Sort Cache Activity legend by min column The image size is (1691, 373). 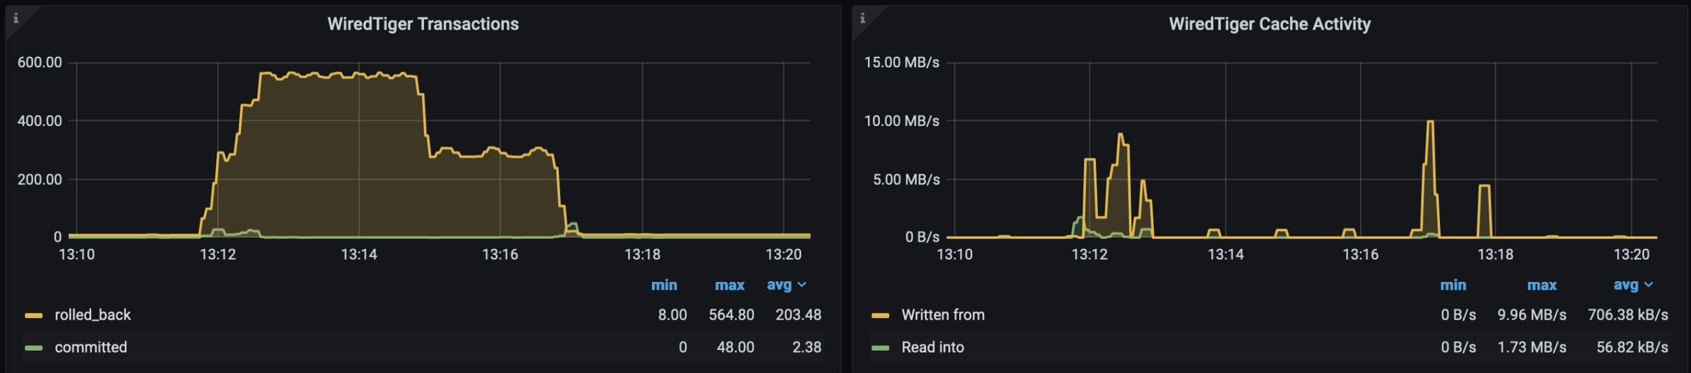1453,285
